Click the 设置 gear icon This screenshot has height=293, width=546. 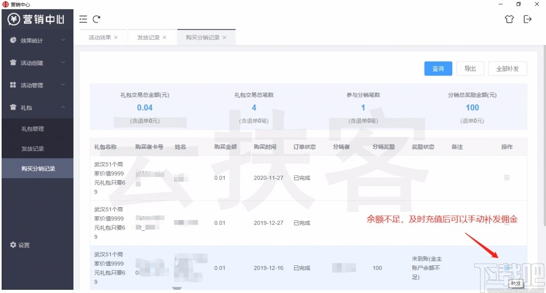click(x=13, y=245)
